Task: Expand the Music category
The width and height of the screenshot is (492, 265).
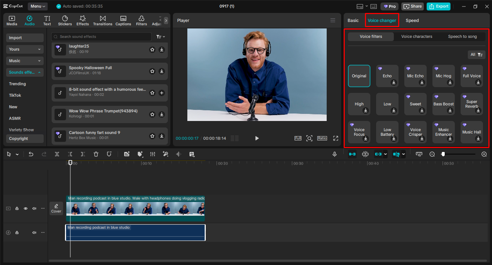Action: 25,61
